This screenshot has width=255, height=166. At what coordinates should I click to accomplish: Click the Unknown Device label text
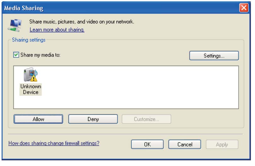(31, 89)
